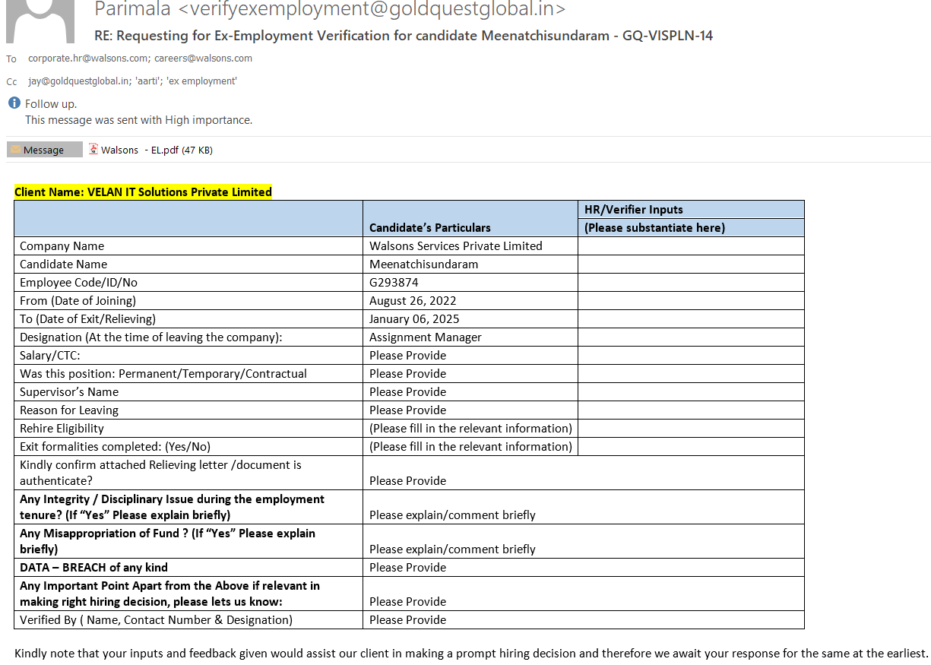
Task: Click exit date 'January 06, 2025'
Action: [414, 318]
